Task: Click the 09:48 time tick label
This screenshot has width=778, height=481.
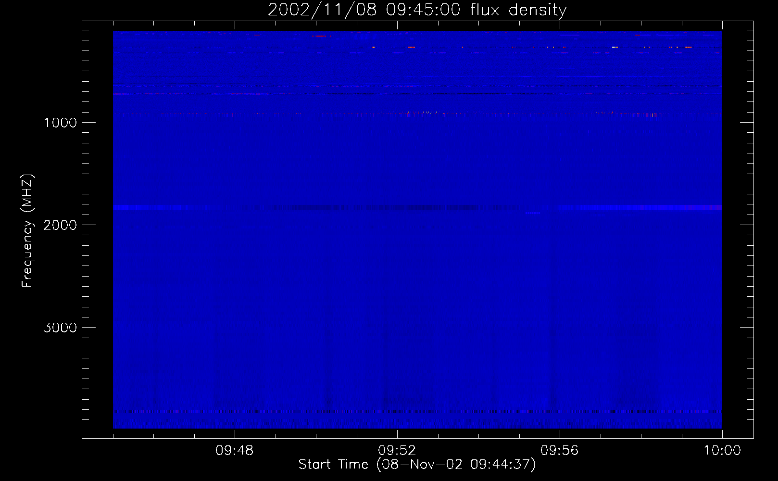Action: 234,451
